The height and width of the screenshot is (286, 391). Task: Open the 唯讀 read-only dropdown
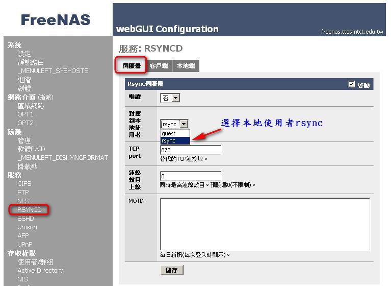170,98
